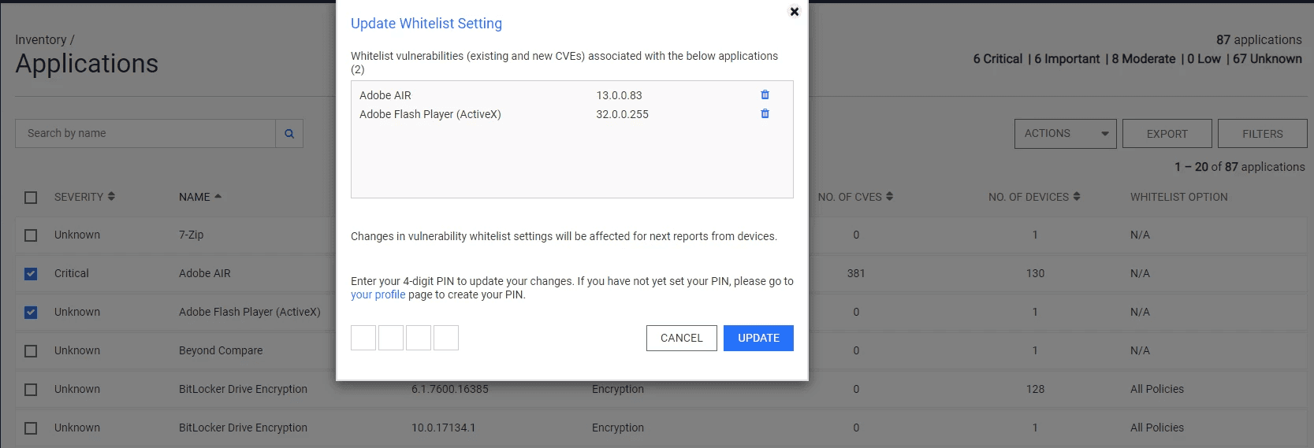Screen dimensions: 1314x448
Task: Remove Adobe Flash Player (ActiveX) trash icon
Action: tap(765, 113)
